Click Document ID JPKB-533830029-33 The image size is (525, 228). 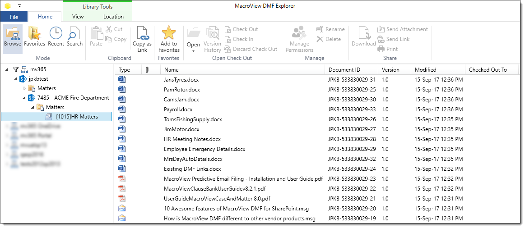[352, 109]
